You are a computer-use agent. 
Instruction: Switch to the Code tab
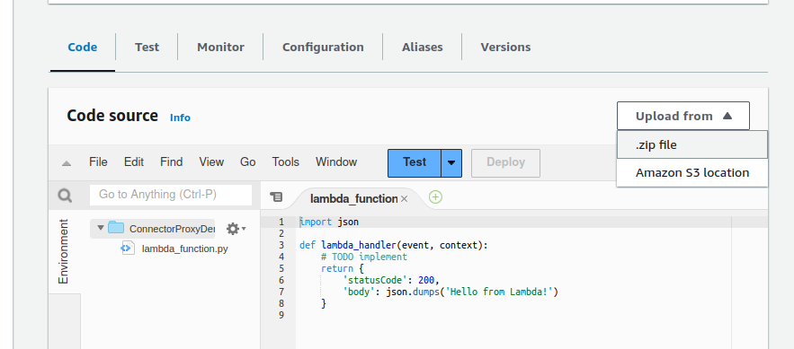pos(83,47)
